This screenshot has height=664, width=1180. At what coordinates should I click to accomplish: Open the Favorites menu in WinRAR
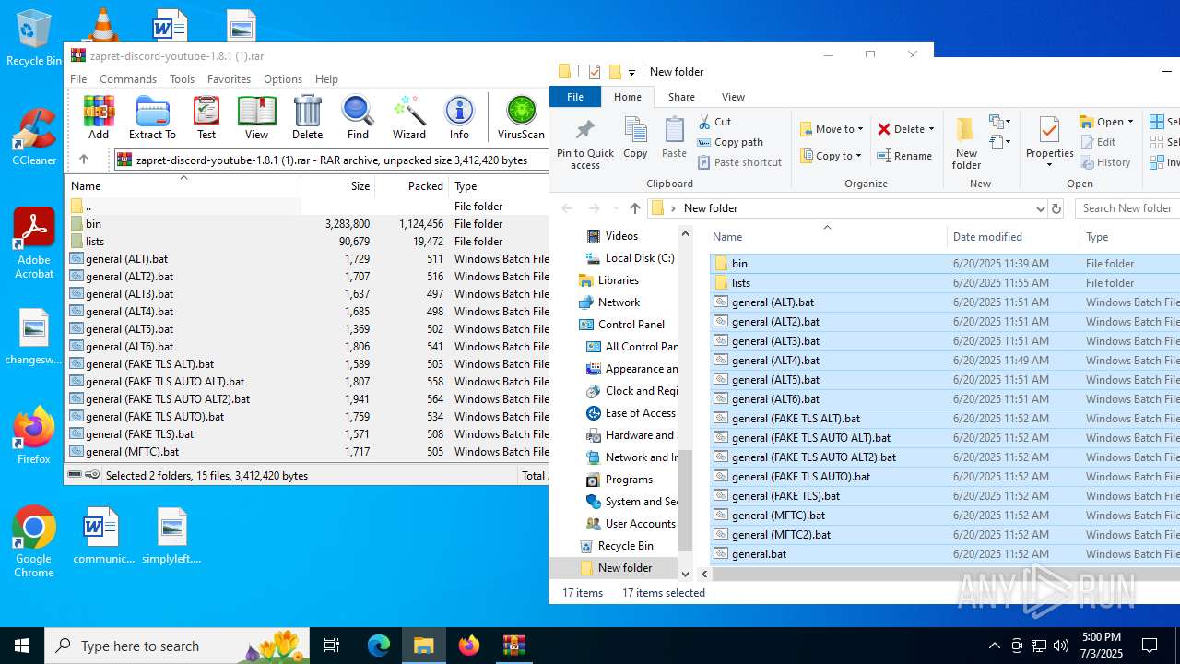[229, 79]
